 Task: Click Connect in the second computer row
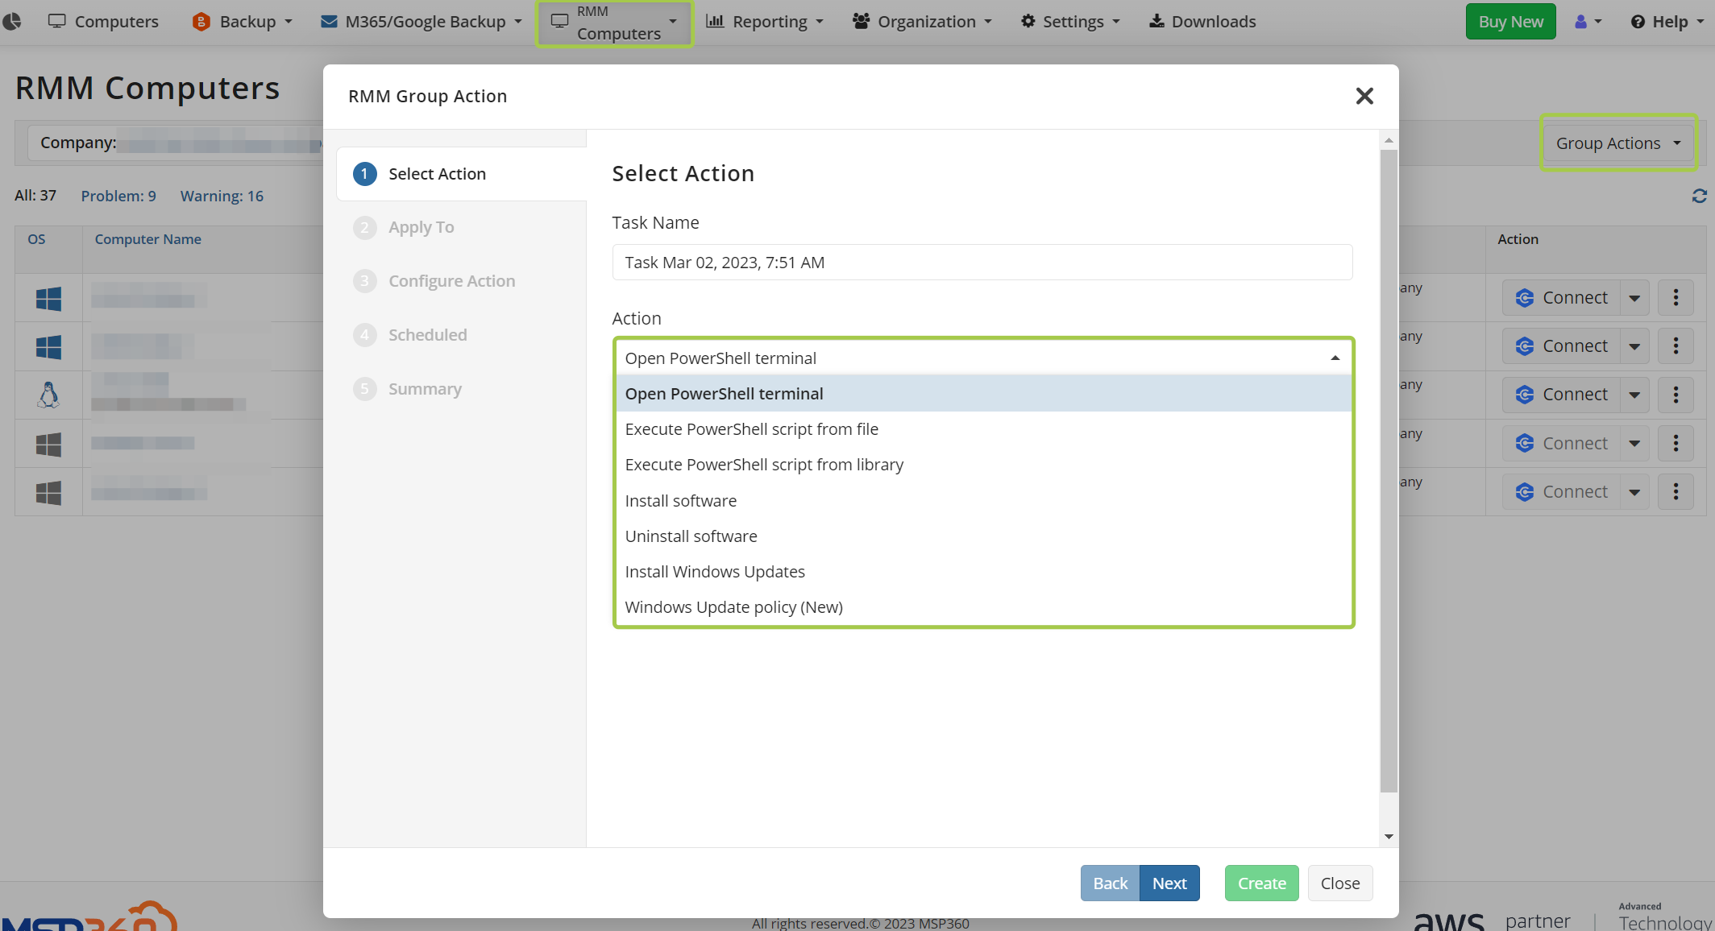tap(1561, 346)
